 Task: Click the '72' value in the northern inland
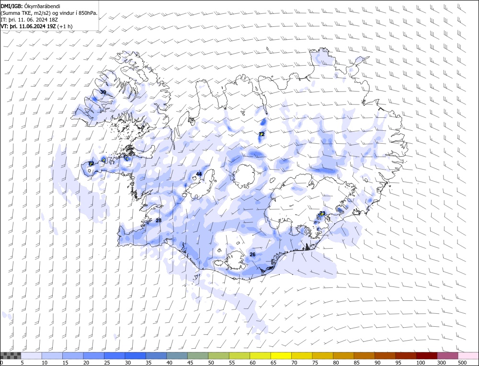click(262, 134)
